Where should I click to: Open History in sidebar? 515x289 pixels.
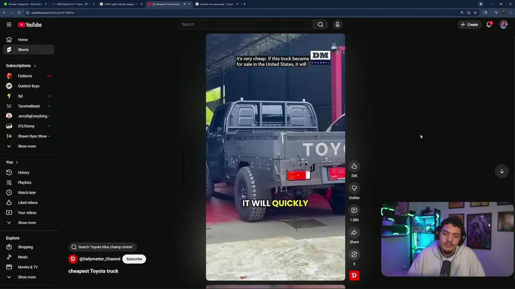click(29, 173)
